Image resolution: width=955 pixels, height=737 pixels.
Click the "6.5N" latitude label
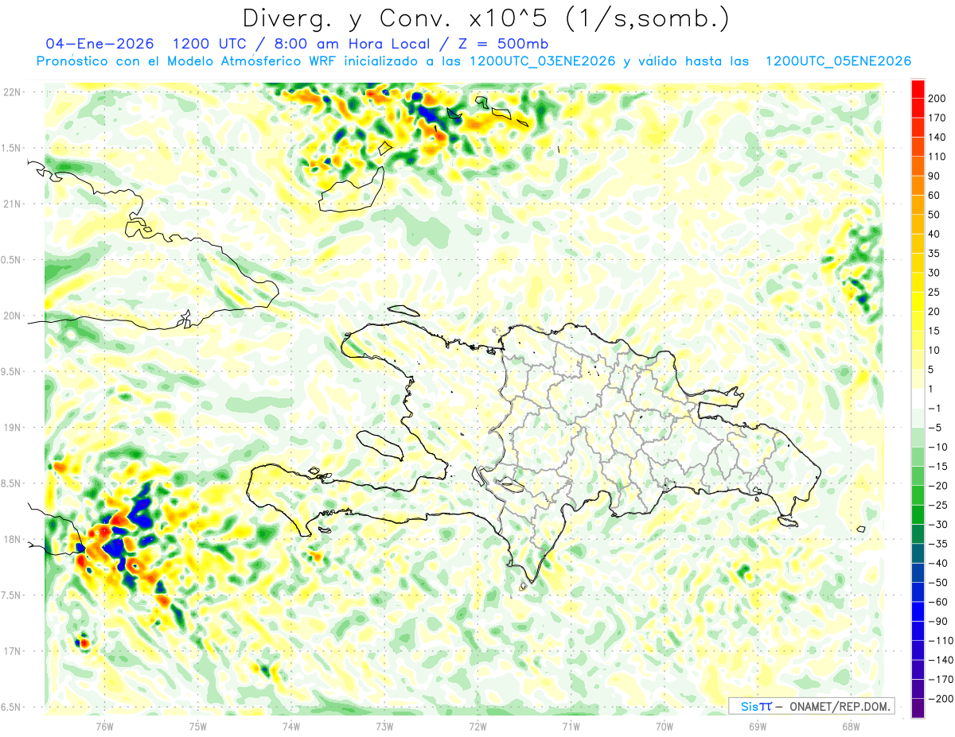click(12, 707)
